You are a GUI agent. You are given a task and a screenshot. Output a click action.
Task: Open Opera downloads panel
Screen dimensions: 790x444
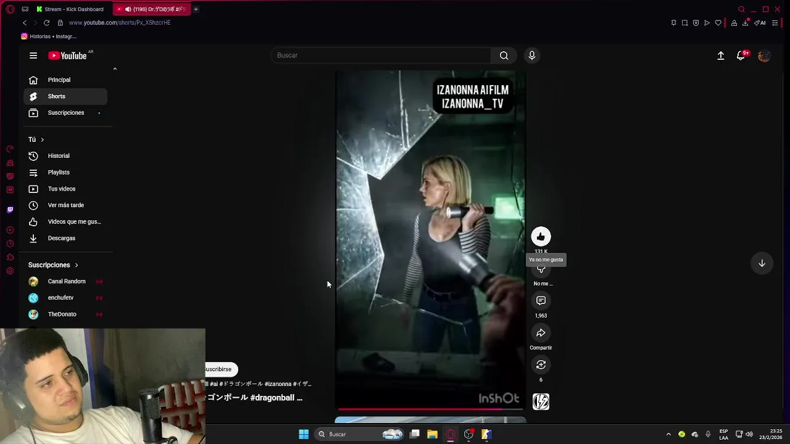746,23
